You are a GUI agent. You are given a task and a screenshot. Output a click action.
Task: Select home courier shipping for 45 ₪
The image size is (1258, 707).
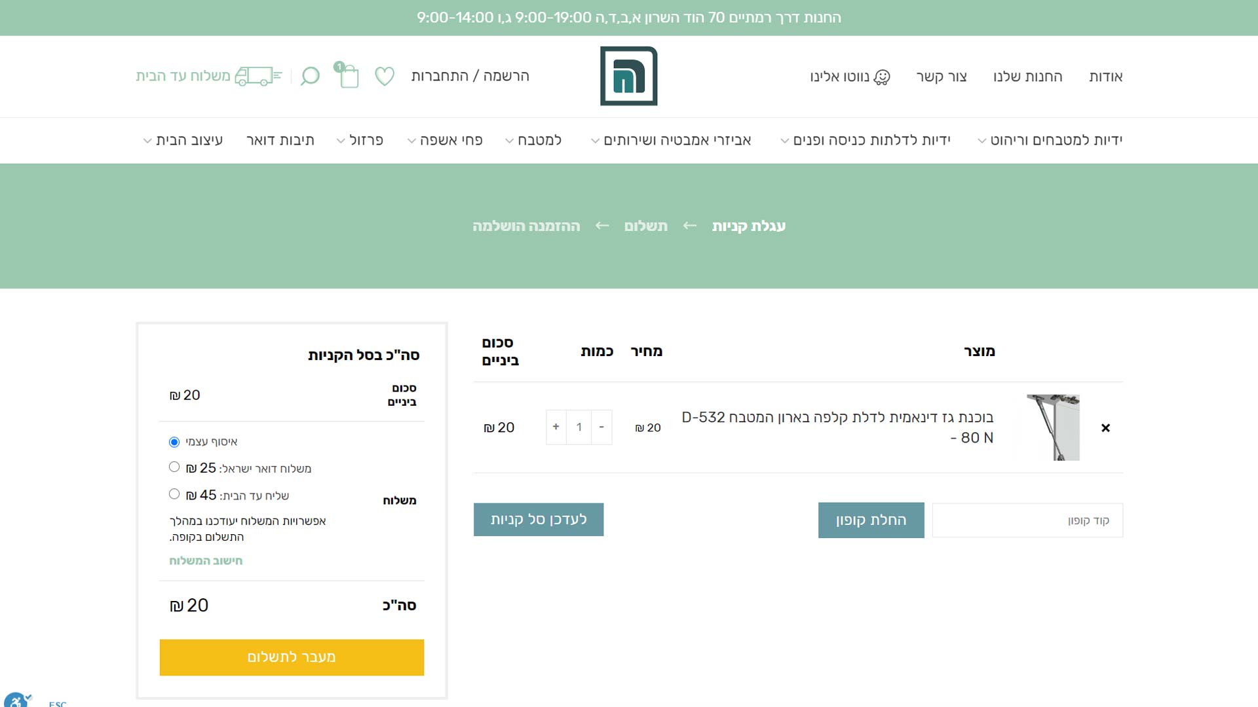pyautogui.click(x=174, y=494)
